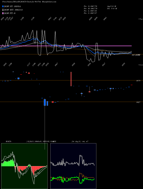
Task: Click the MACD: panel heading
Action: pyautogui.click(x=8, y=141)
